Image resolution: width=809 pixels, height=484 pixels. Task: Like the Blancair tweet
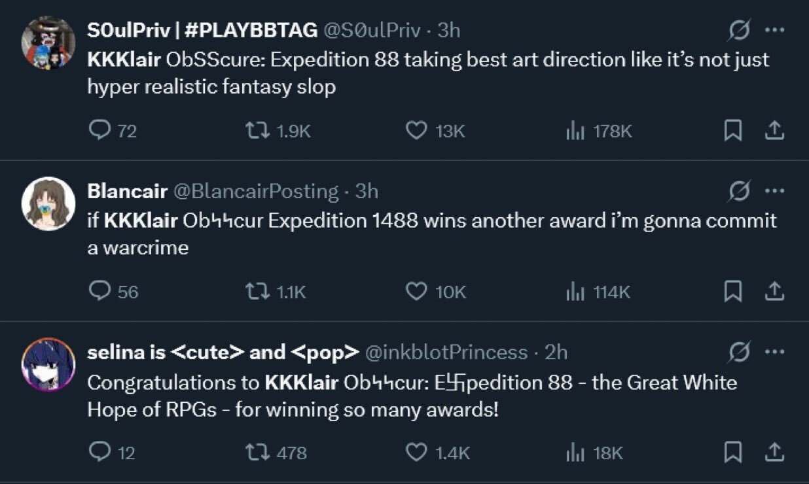(x=416, y=291)
